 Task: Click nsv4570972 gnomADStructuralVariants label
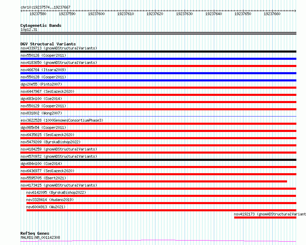pyautogui.click(x=59, y=156)
